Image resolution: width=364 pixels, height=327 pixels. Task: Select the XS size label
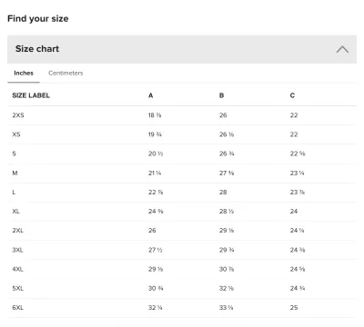pos(16,134)
